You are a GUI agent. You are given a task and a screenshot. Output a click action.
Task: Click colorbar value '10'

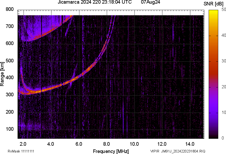[224, 112]
